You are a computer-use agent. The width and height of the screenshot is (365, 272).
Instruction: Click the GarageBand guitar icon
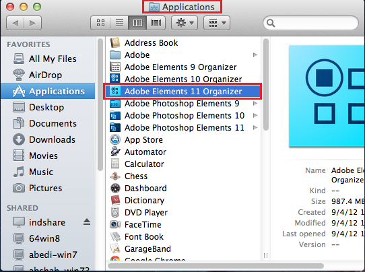pyautogui.click(x=115, y=248)
